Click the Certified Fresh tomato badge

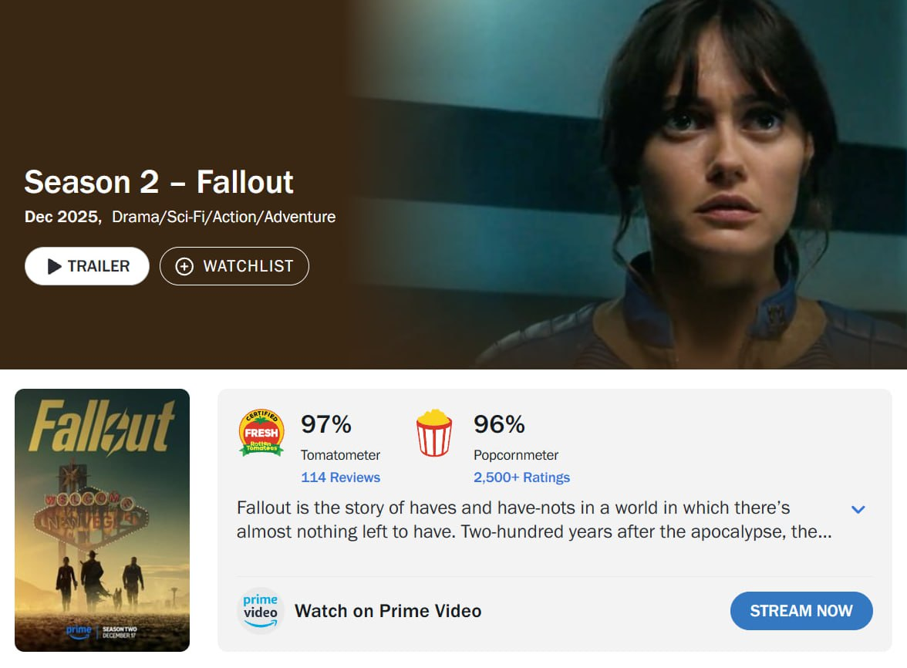click(261, 434)
